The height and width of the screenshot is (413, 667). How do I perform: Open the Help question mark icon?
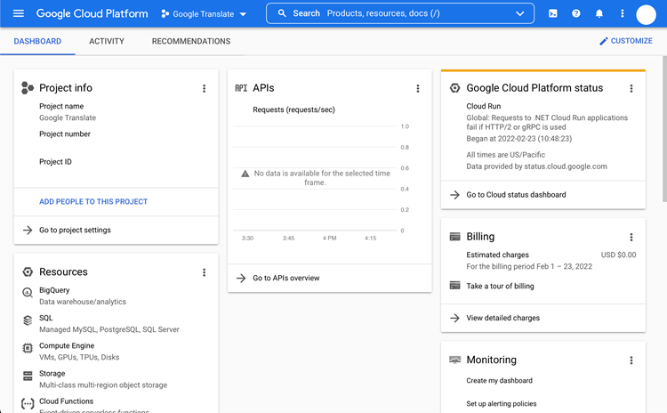coord(576,13)
